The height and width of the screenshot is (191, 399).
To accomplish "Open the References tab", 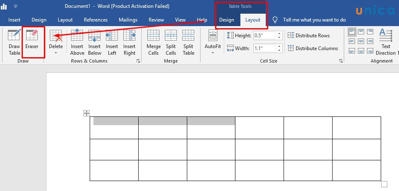I will click(96, 20).
